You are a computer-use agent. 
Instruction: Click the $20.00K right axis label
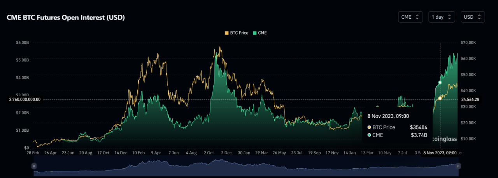pos(469,122)
